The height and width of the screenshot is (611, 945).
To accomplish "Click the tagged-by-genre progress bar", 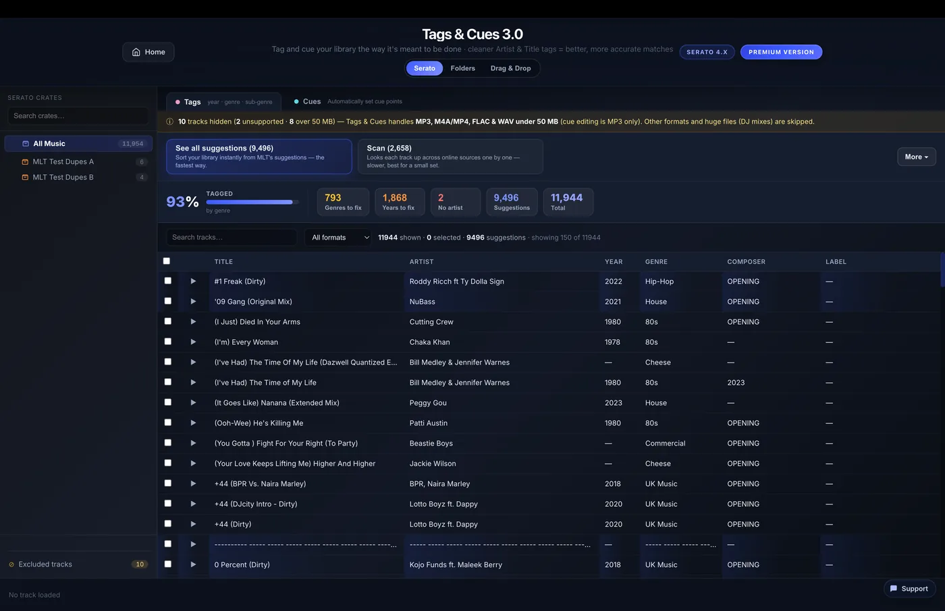I will (x=252, y=202).
